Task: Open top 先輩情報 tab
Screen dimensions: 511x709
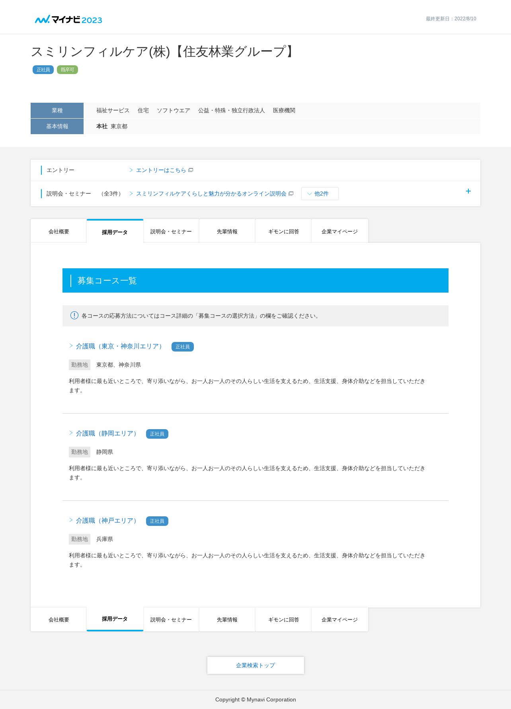Action: 227,231
